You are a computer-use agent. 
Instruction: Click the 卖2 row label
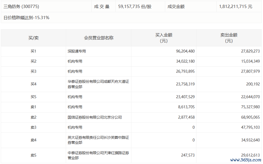pyautogui.click(x=33, y=117)
